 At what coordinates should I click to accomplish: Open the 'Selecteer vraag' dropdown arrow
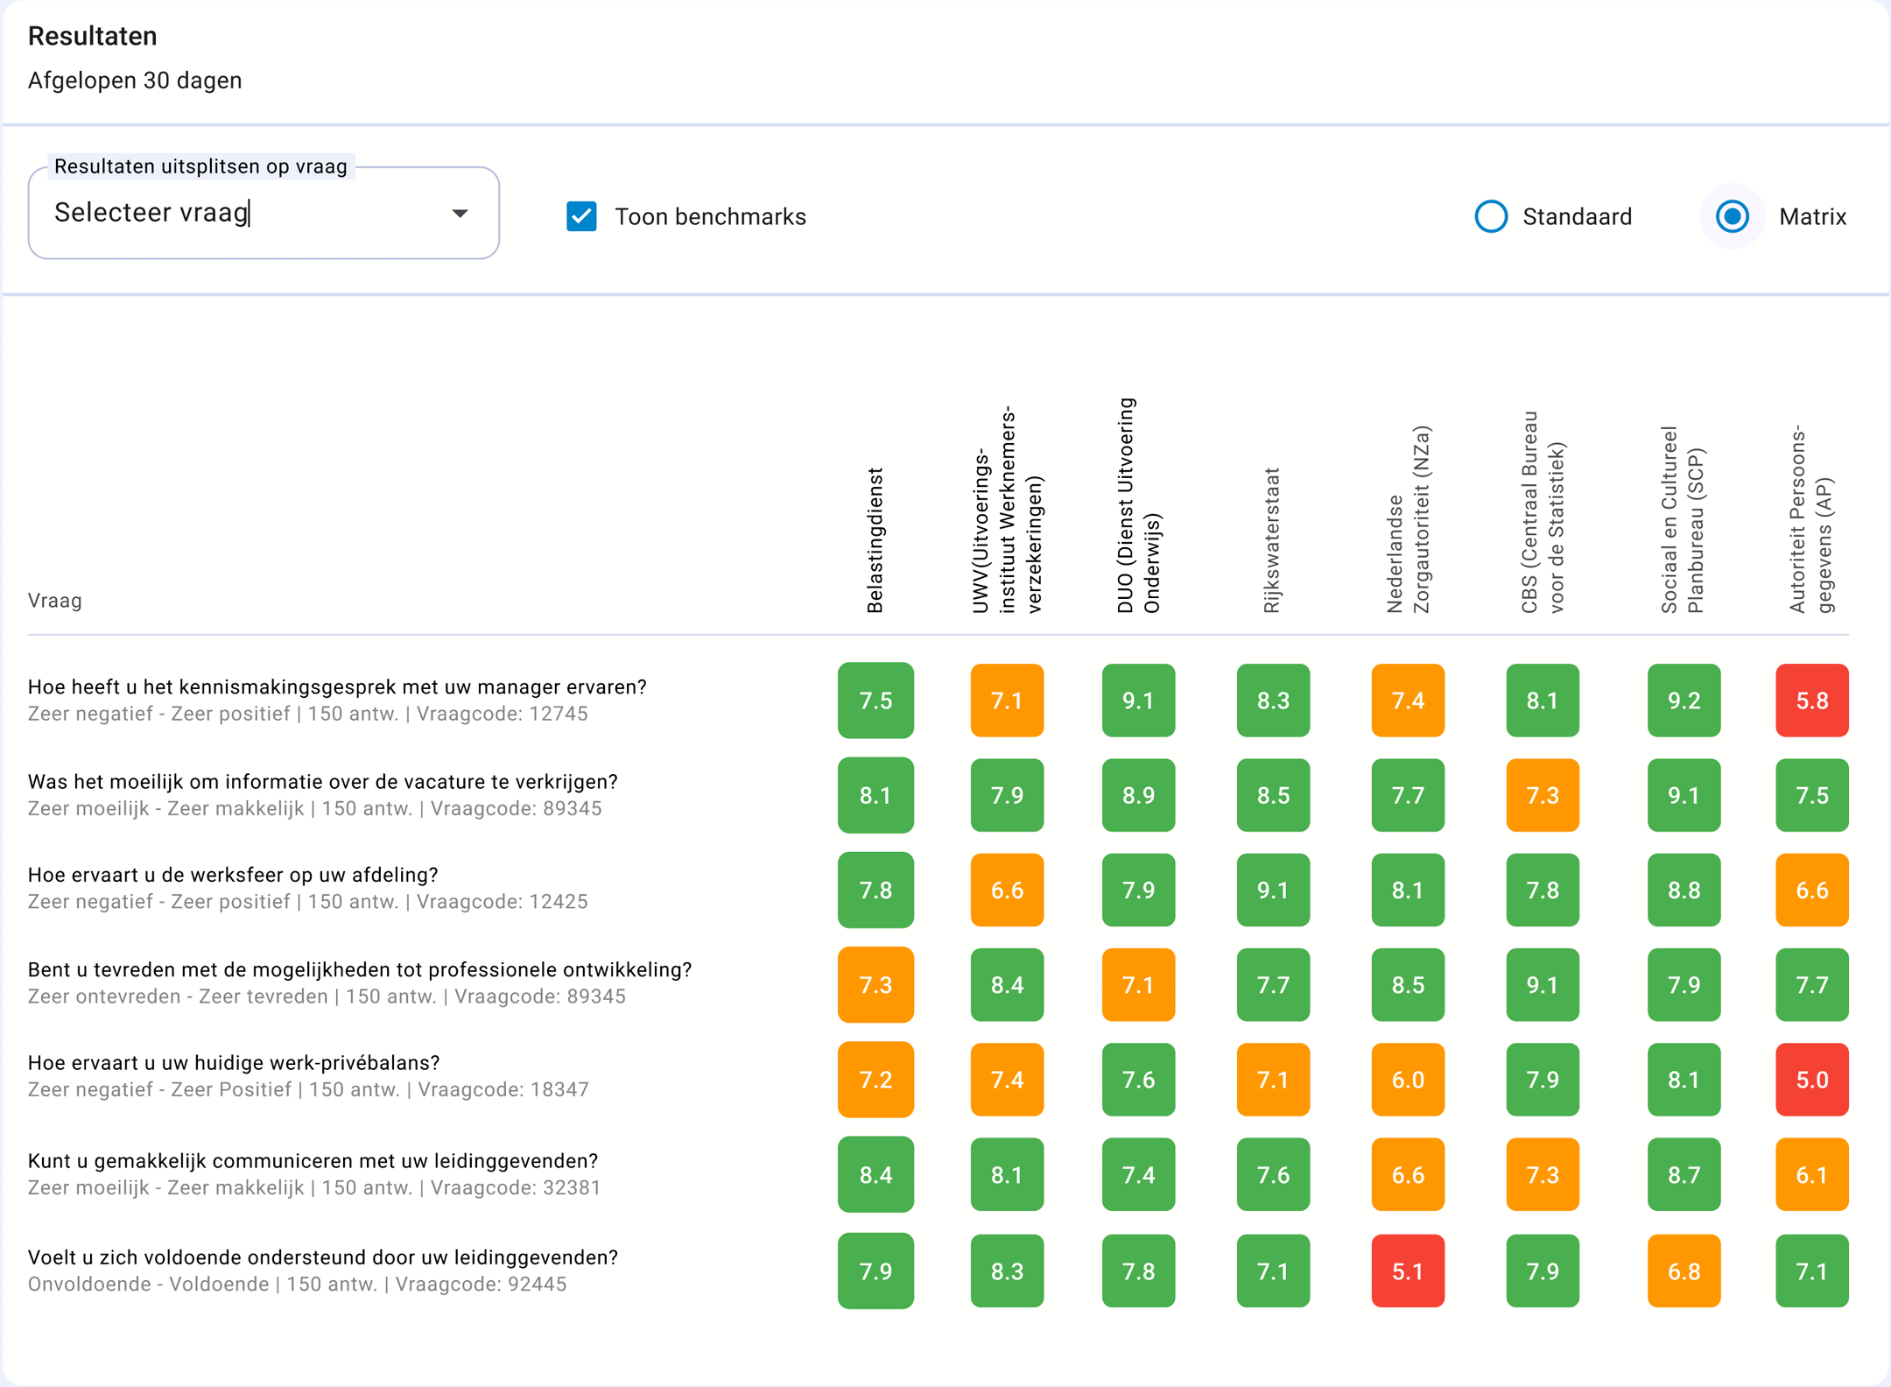click(x=460, y=214)
